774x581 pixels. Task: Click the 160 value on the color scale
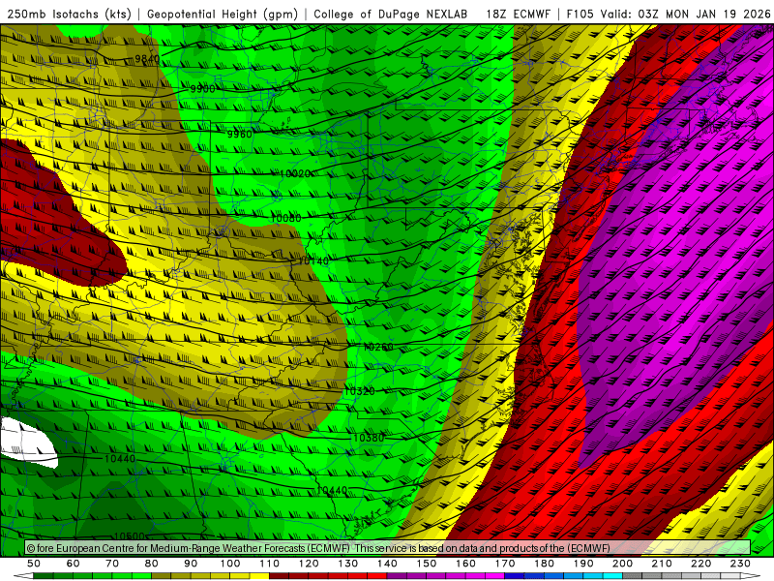pos(465,564)
